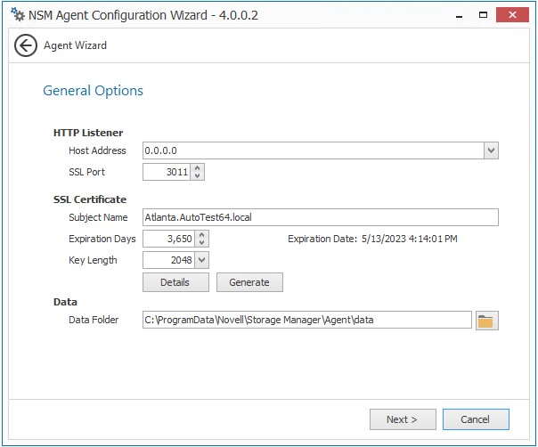This screenshot has width=538, height=447.
Task: Focus the Data Folder path field
Action: 306,321
